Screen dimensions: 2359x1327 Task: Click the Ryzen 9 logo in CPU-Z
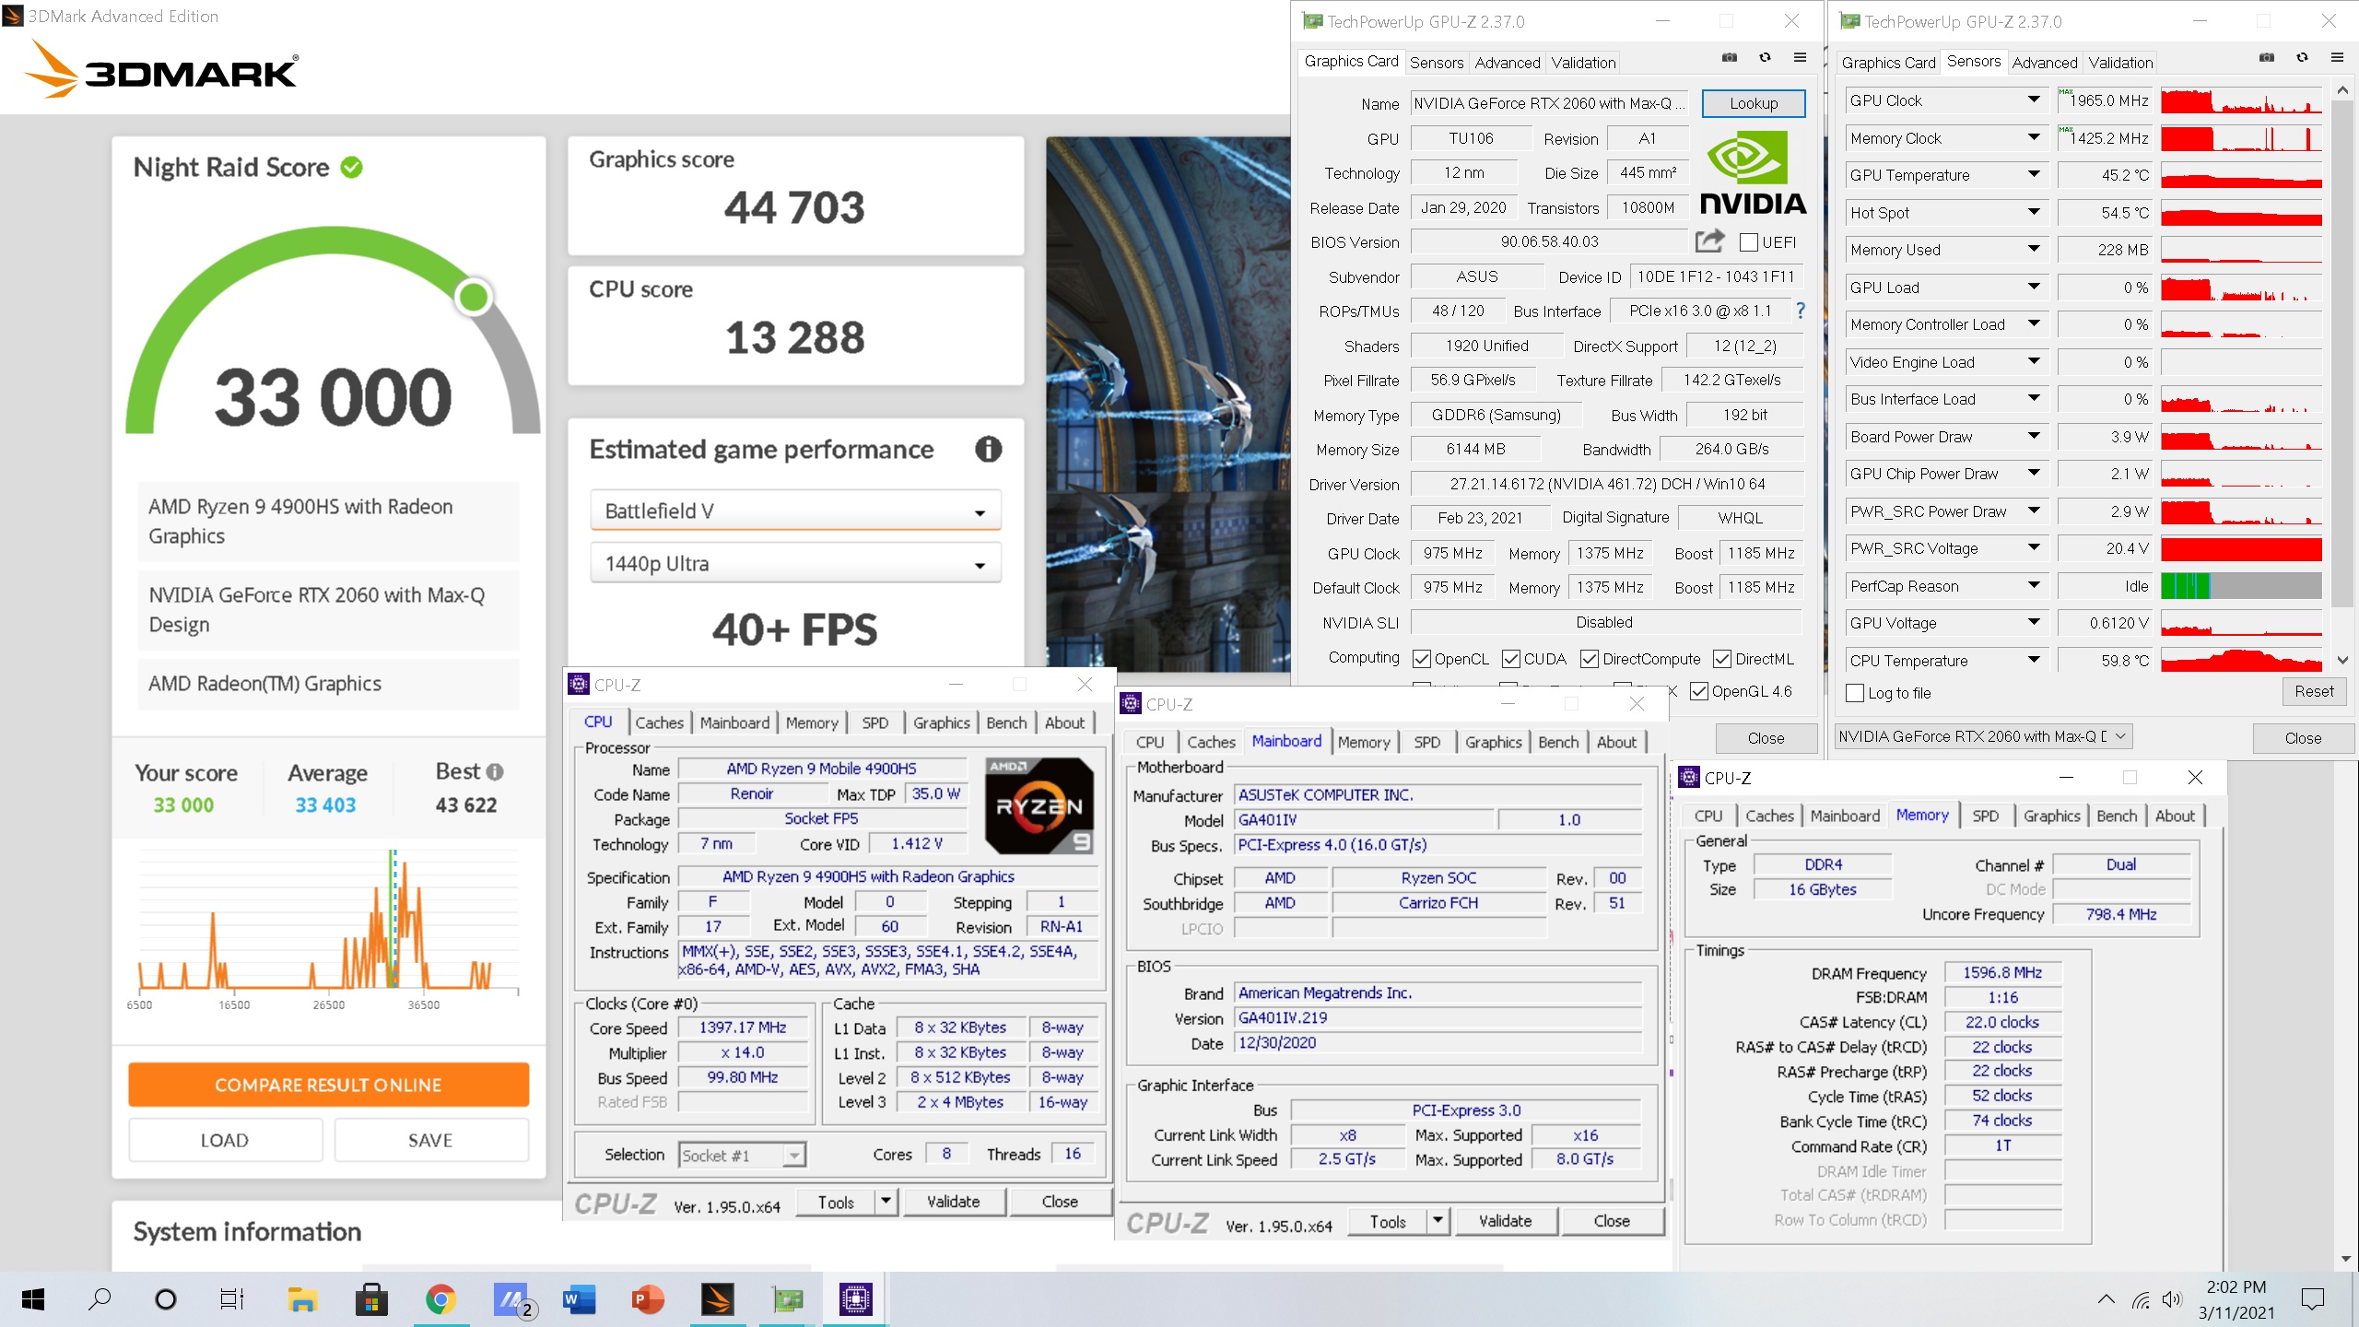1039,805
